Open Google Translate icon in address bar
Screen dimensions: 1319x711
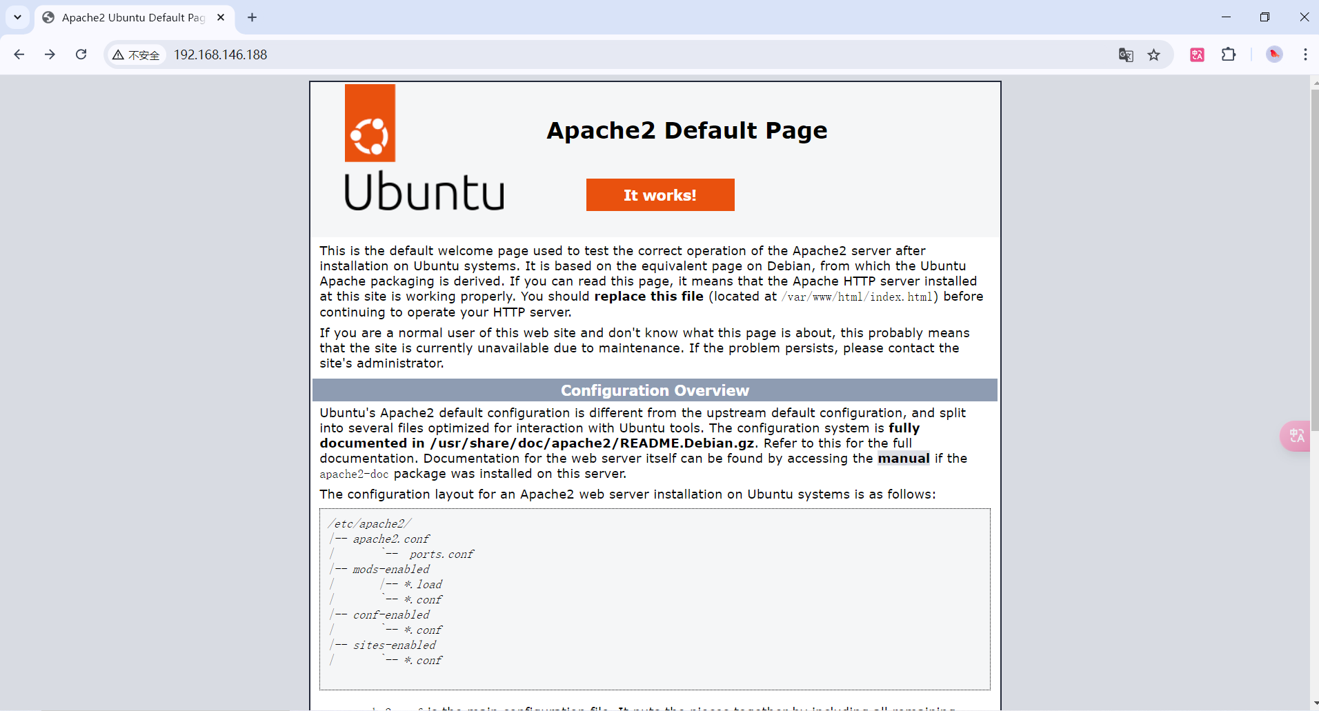(1126, 55)
